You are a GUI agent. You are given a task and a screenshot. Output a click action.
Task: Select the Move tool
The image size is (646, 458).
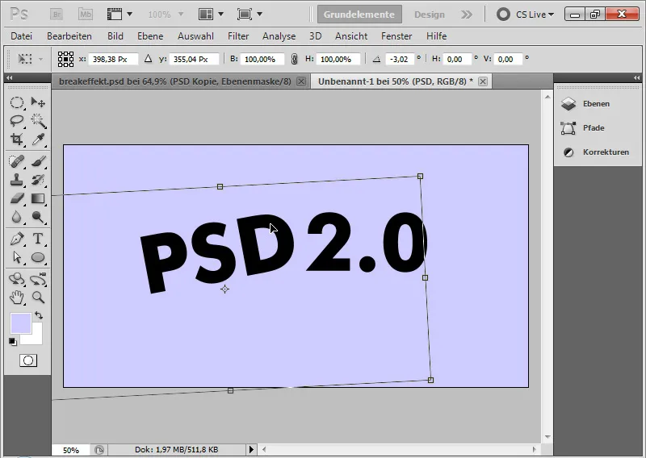[x=38, y=102]
